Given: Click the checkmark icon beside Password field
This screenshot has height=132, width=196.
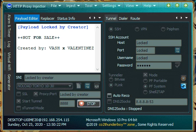Looking at the screenshot, I should [178, 65].
